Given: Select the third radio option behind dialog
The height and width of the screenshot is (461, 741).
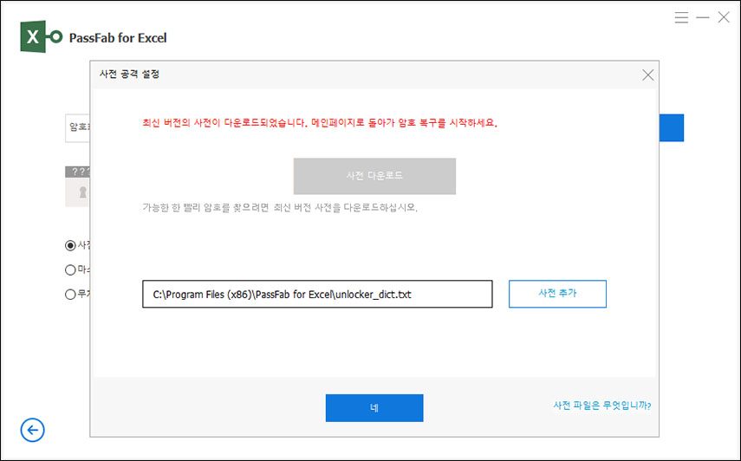Looking at the screenshot, I should click(x=70, y=295).
